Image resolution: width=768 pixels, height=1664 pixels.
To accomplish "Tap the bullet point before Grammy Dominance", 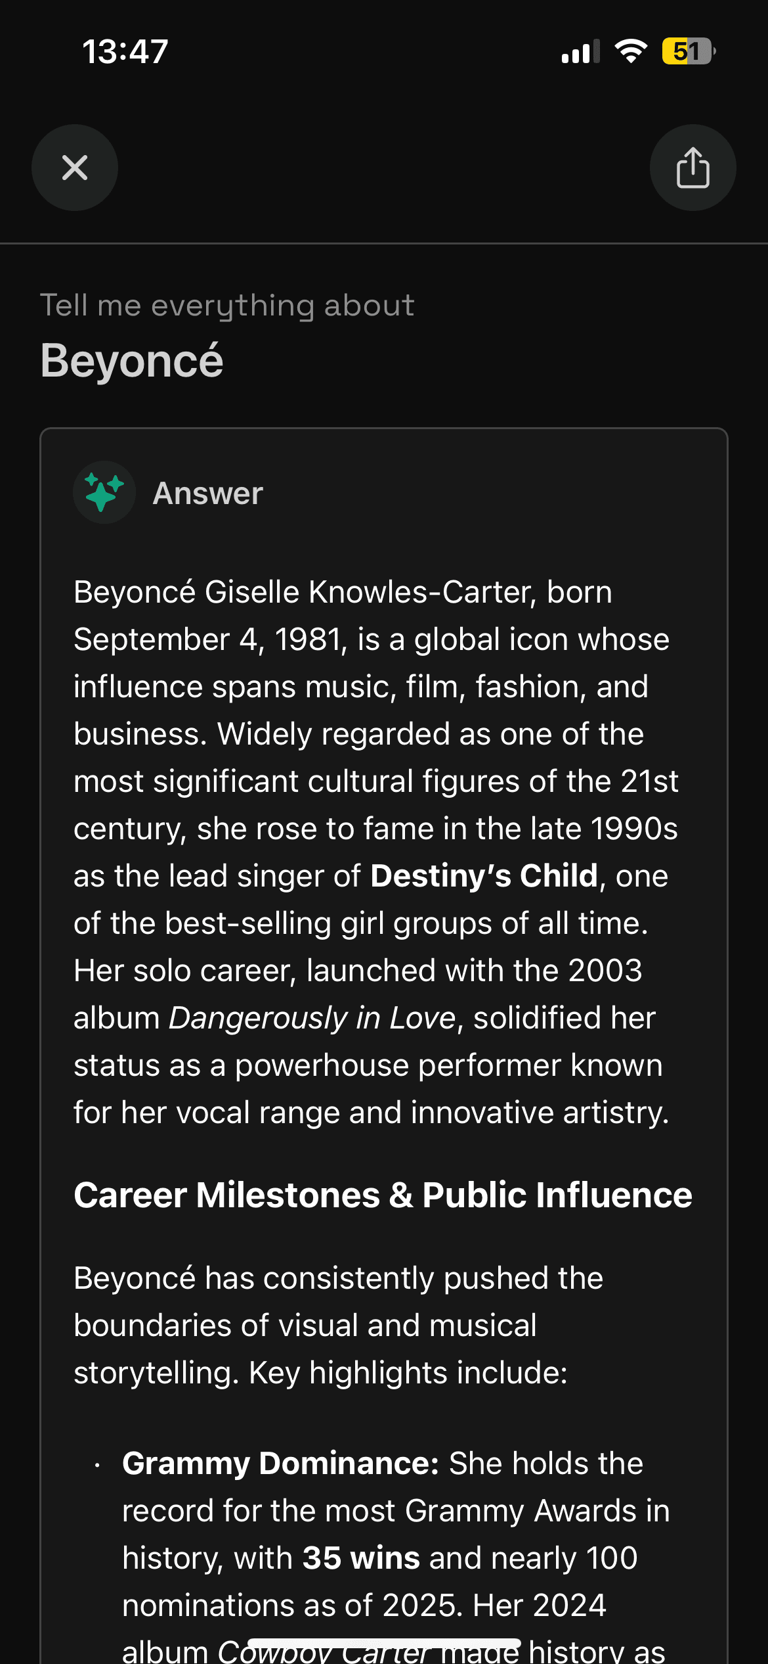I will 97,1464.
